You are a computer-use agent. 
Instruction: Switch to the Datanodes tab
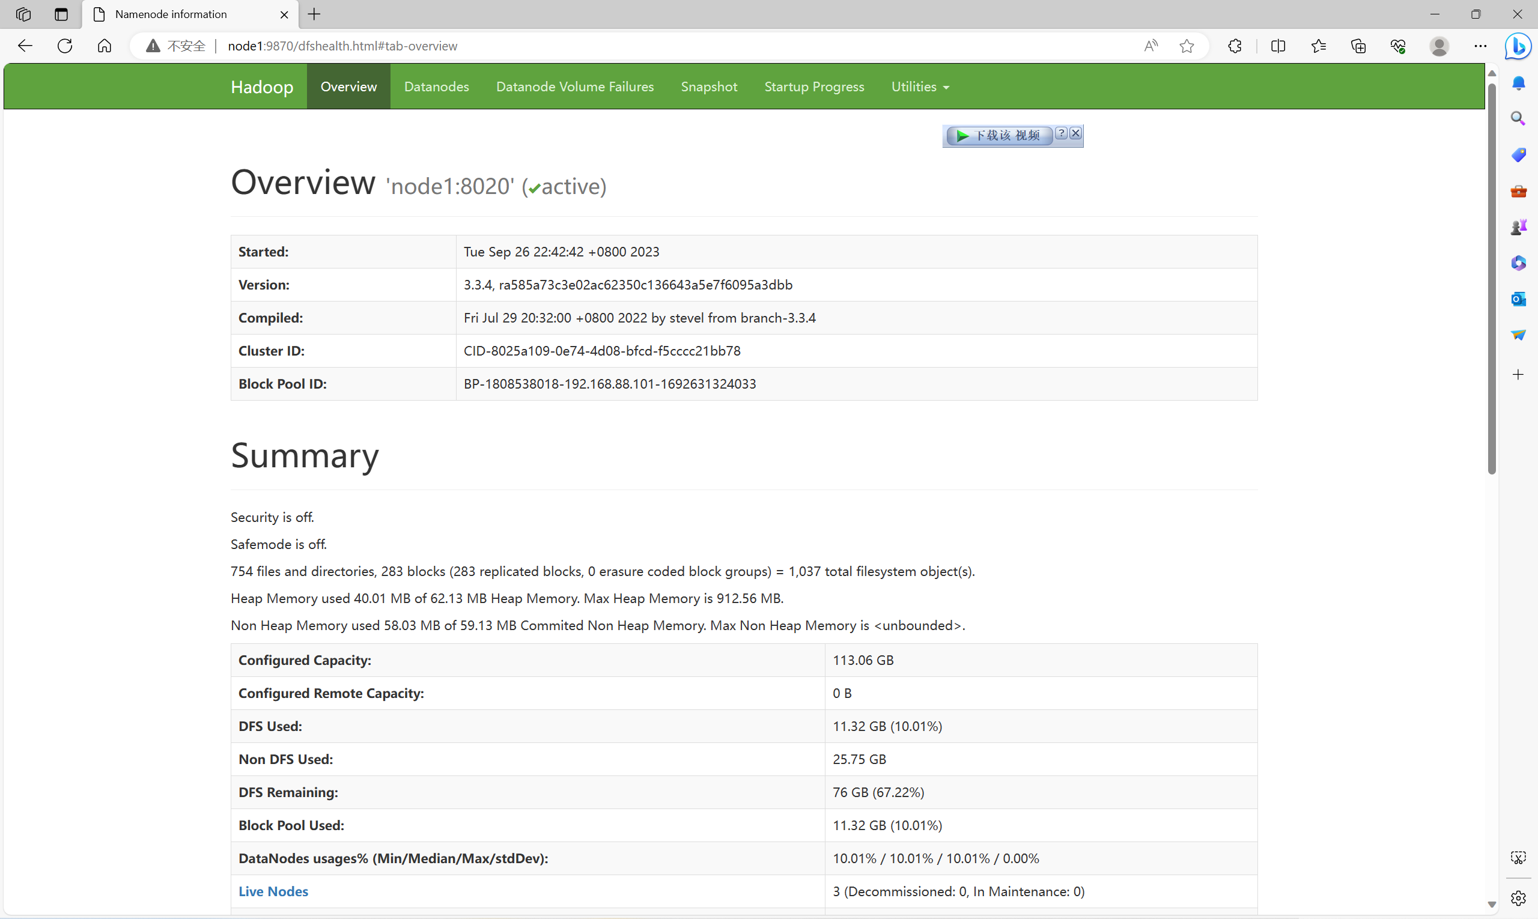436,86
